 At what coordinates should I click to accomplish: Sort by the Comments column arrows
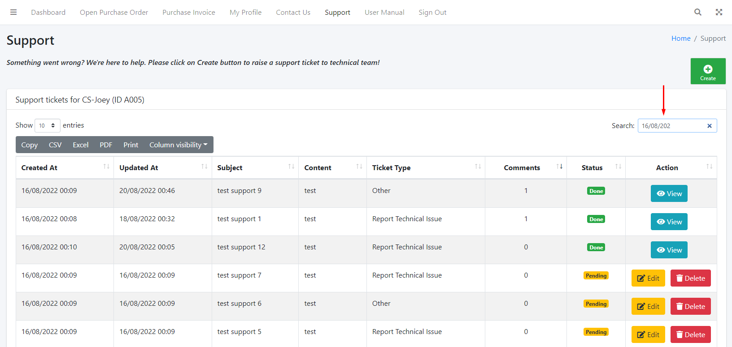[x=559, y=167]
